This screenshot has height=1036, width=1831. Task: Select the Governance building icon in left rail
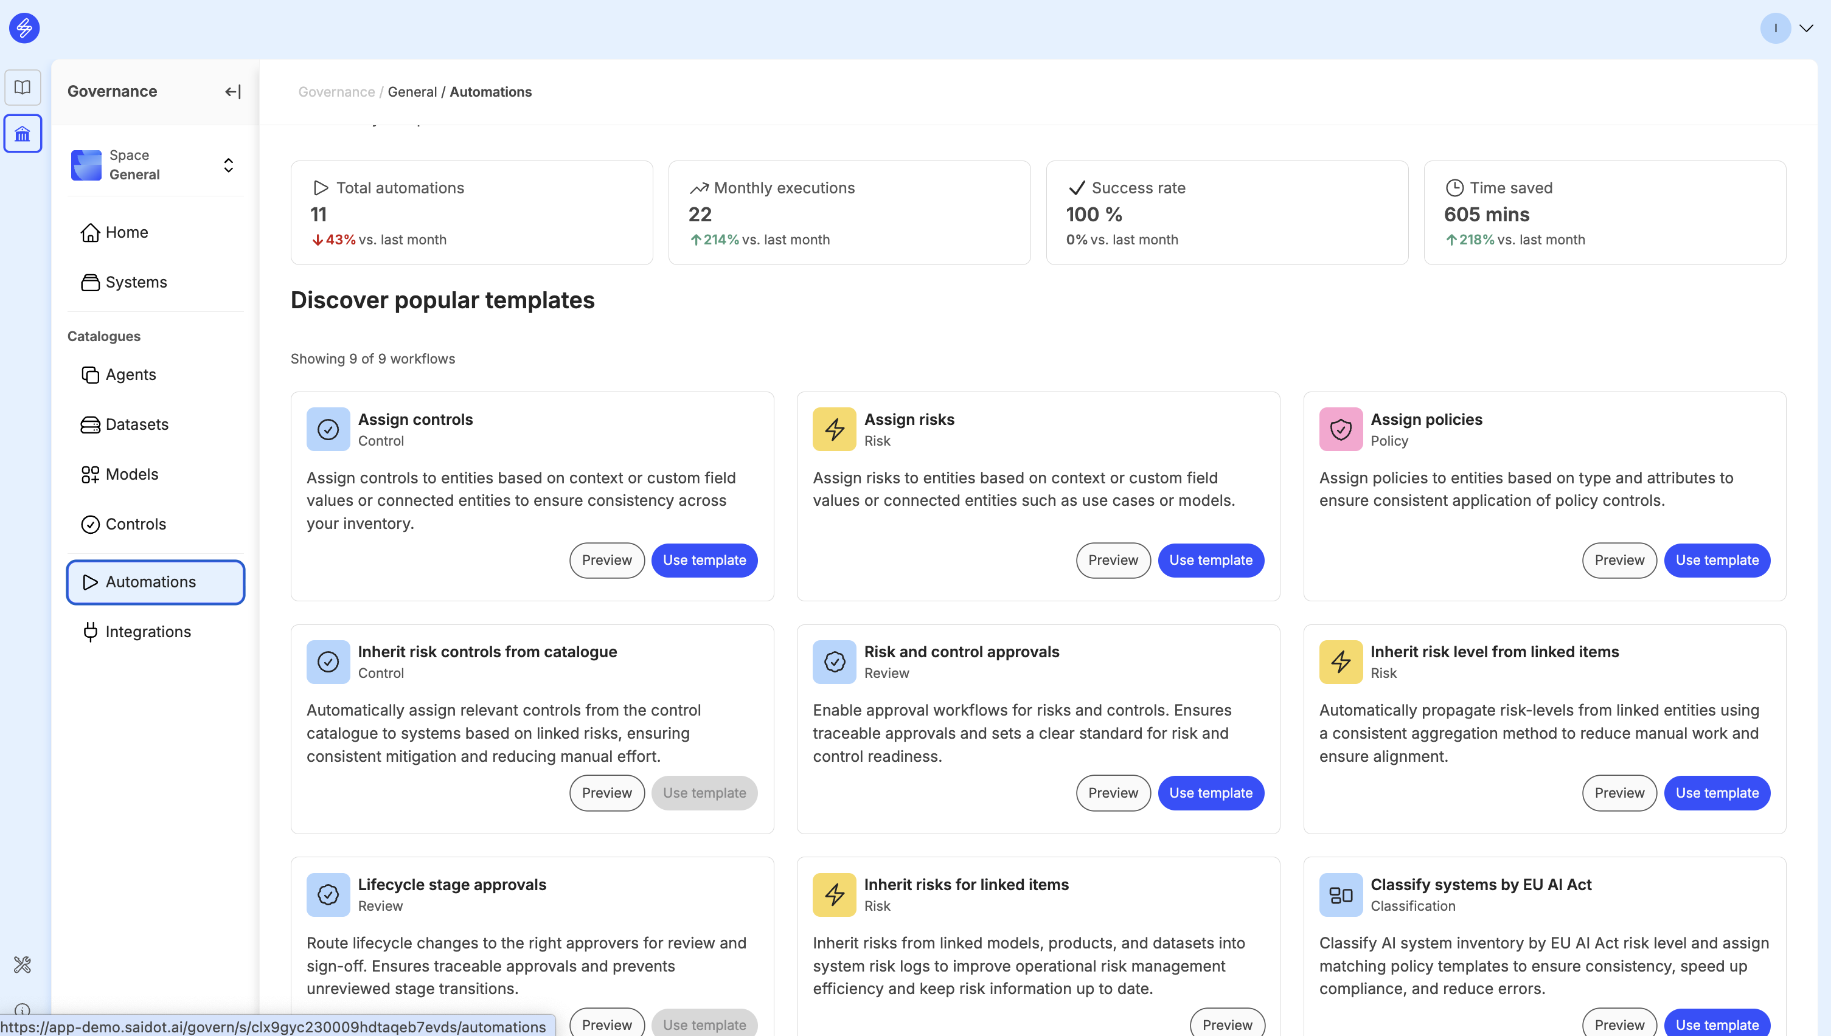[23, 133]
